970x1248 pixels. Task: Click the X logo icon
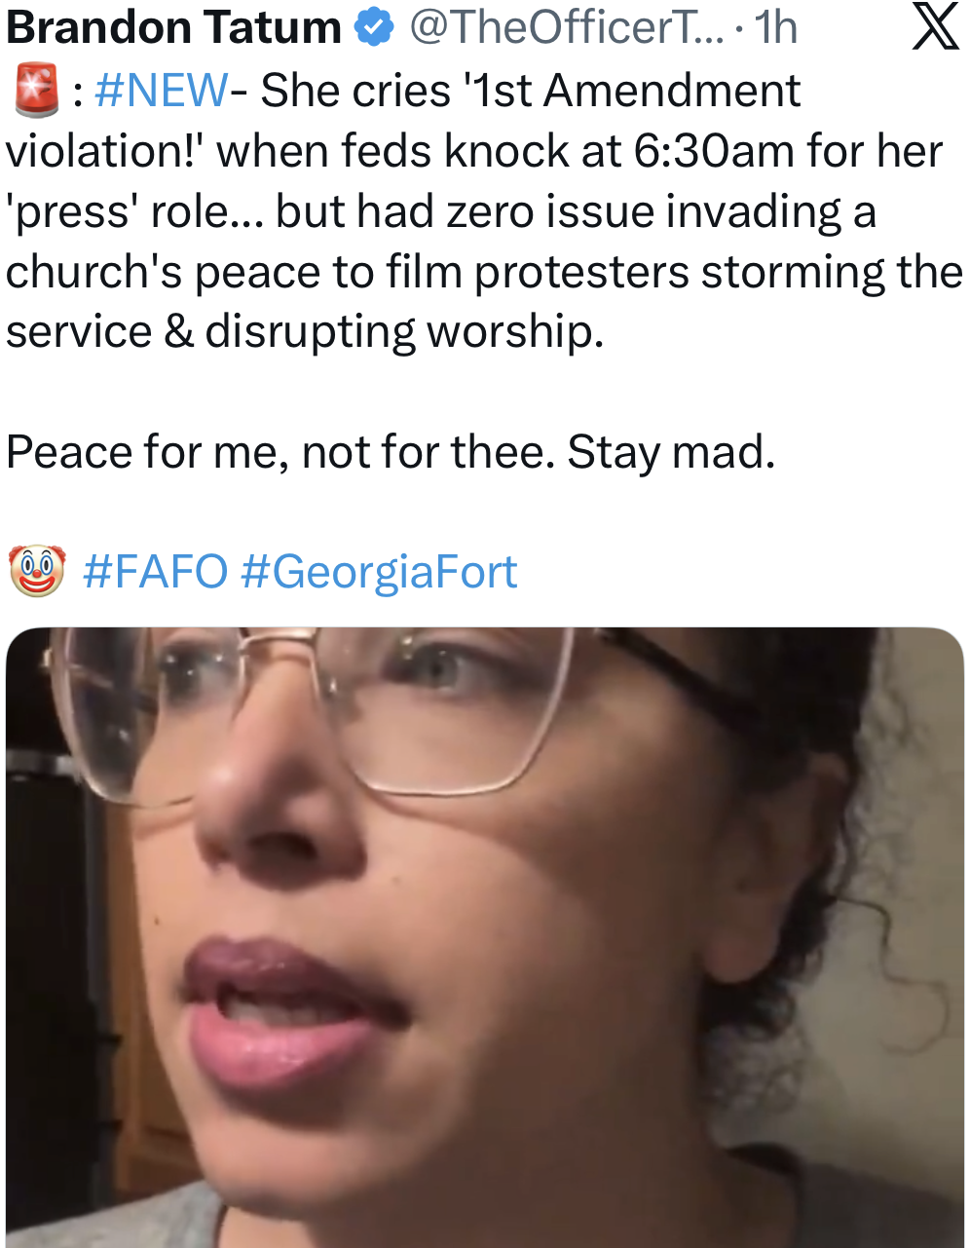933,26
